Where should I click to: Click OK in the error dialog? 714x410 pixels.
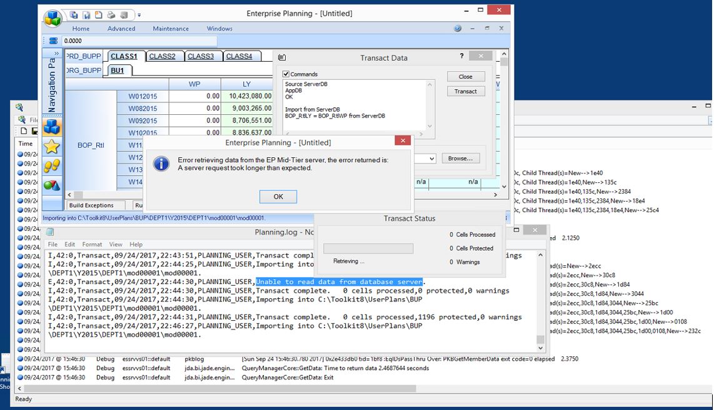point(278,197)
